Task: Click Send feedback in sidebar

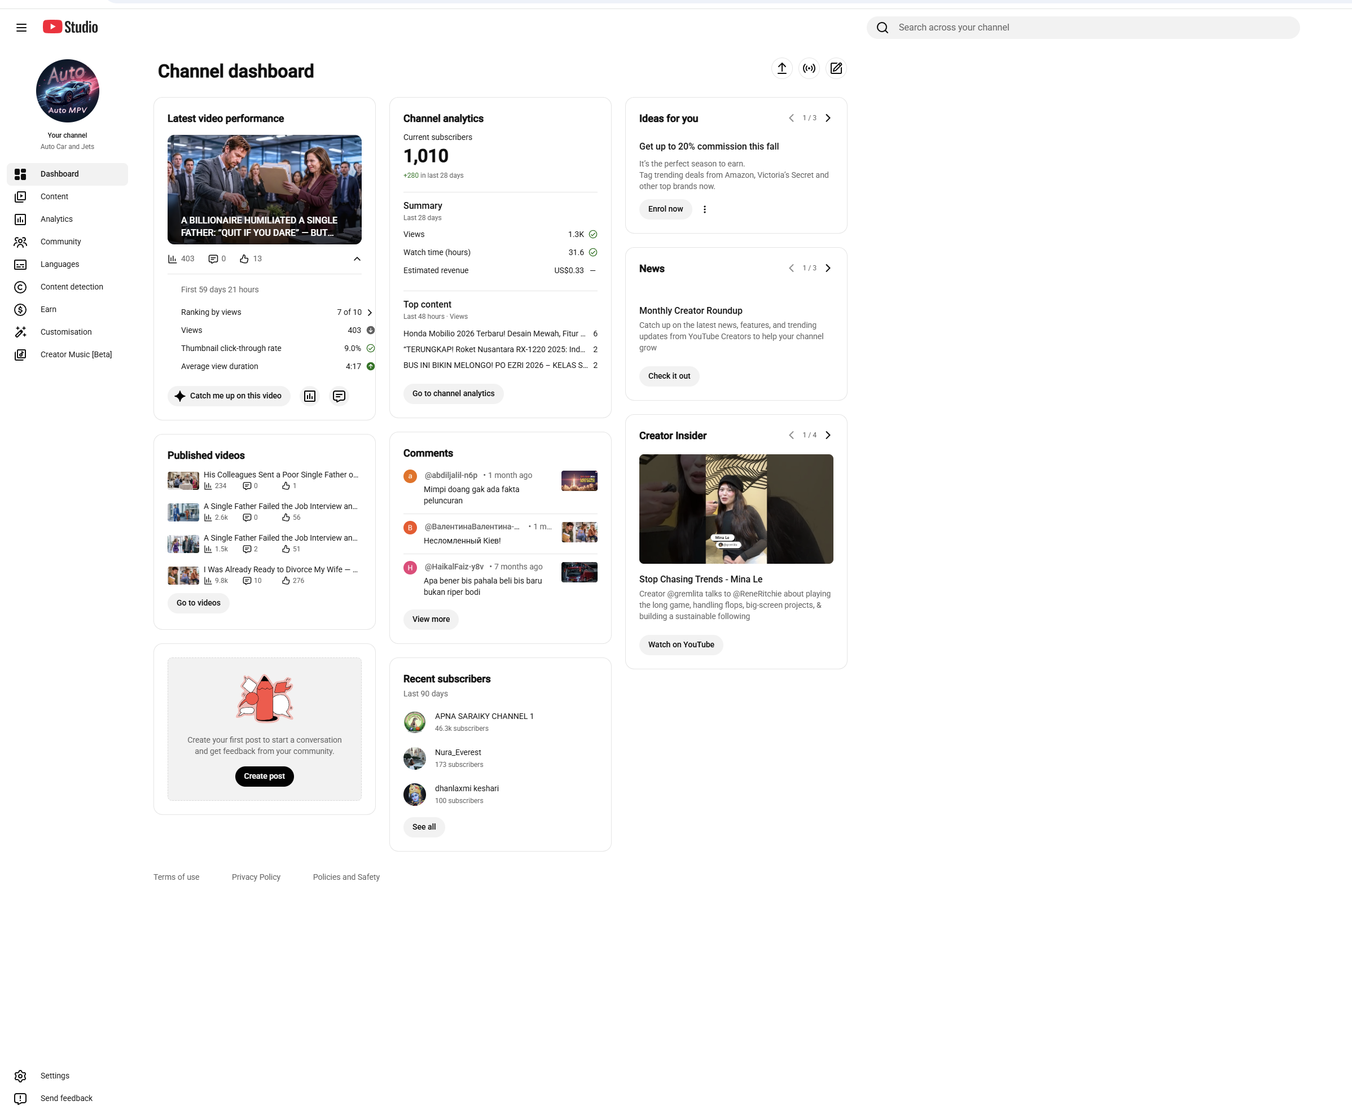Action: coord(67,1098)
